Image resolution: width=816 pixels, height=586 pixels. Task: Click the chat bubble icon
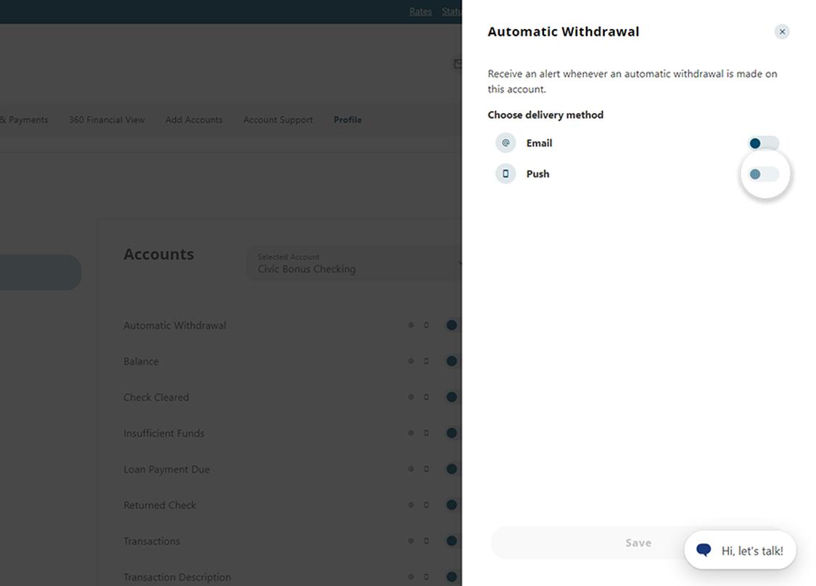pos(704,550)
